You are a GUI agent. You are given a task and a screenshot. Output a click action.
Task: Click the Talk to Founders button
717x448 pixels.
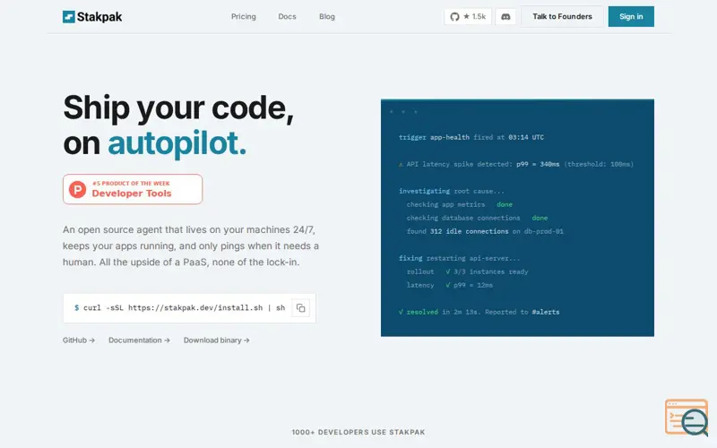click(x=562, y=16)
